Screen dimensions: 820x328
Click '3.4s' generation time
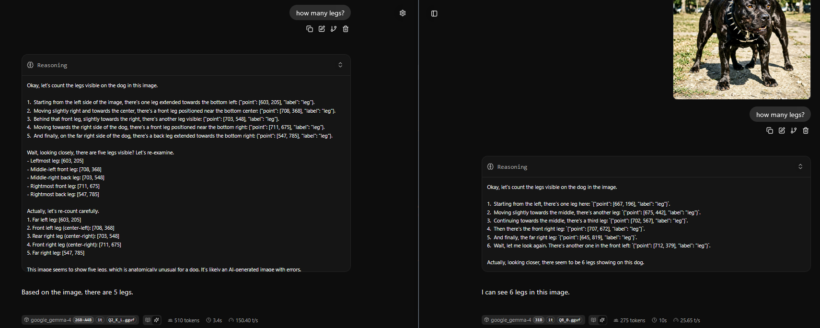pyautogui.click(x=214, y=320)
